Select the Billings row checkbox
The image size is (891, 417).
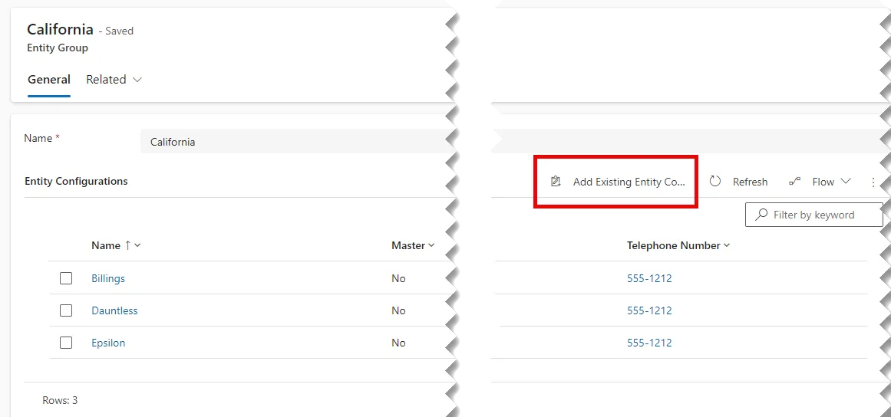66,278
